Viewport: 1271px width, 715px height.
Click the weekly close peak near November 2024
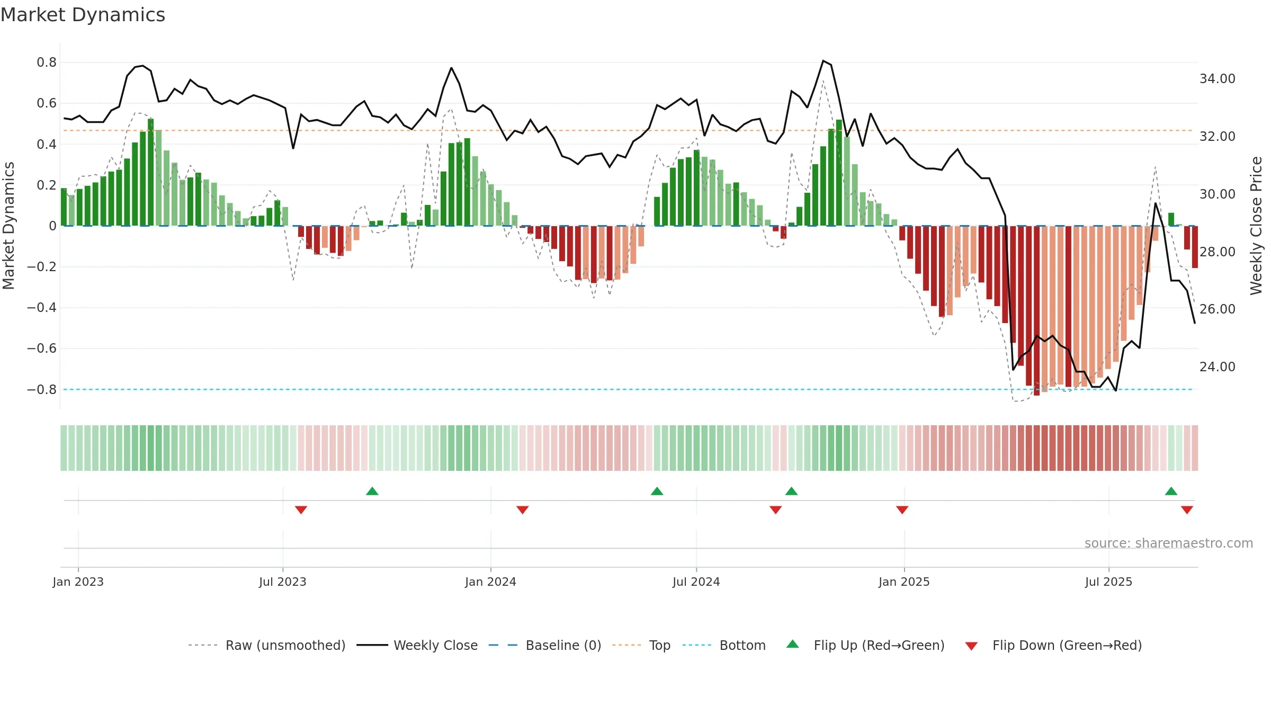point(824,60)
